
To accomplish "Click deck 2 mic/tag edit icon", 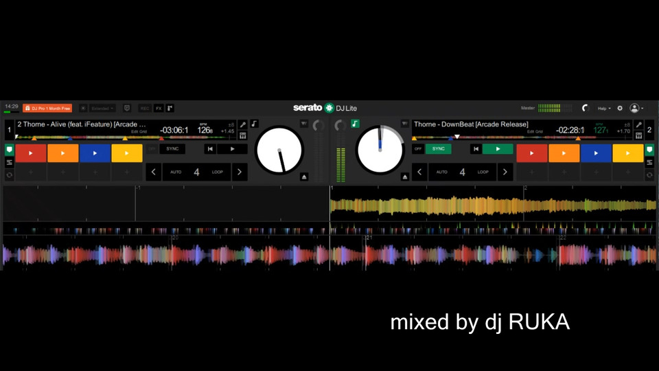I will 639,124.
